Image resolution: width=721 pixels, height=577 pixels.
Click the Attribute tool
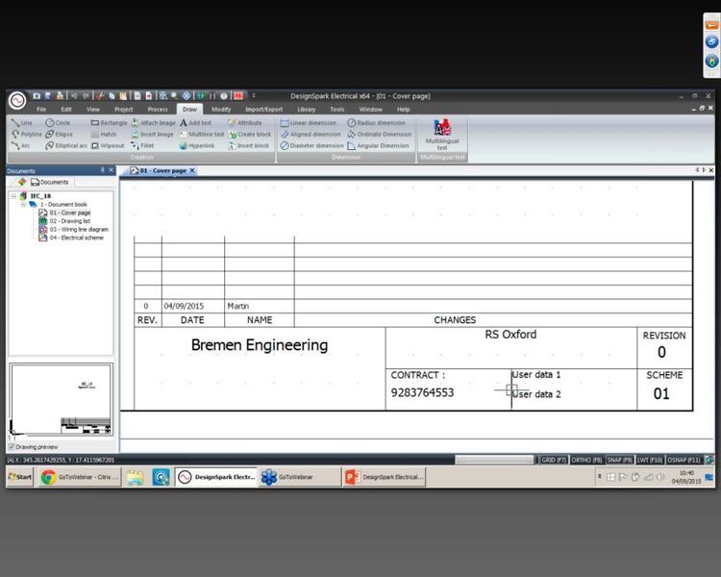pyautogui.click(x=245, y=123)
